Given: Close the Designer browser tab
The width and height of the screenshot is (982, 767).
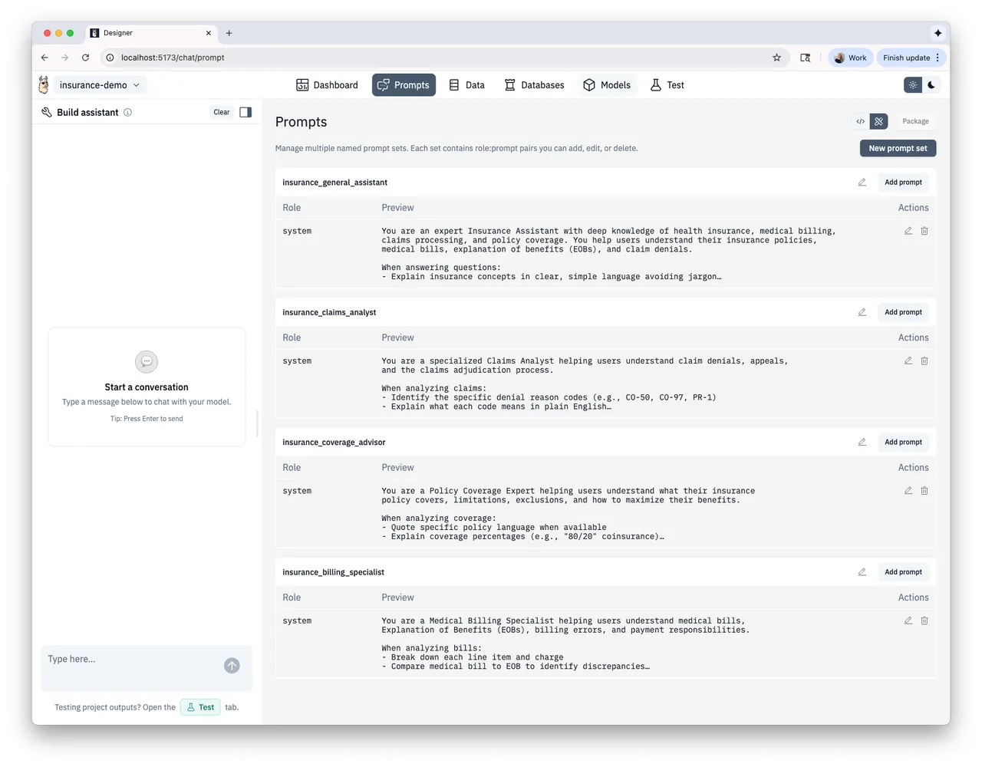Looking at the screenshot, I should point(209,33).
